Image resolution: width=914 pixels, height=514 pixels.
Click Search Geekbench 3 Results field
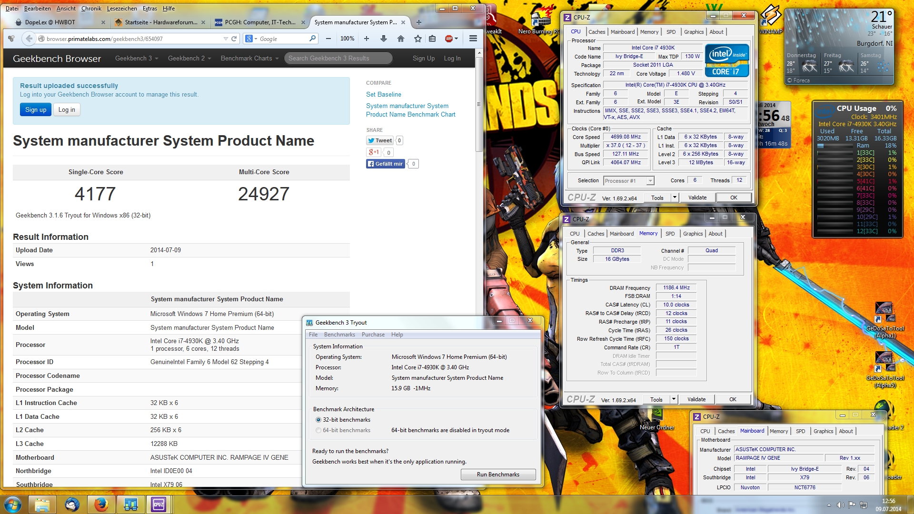pos(338,58)
